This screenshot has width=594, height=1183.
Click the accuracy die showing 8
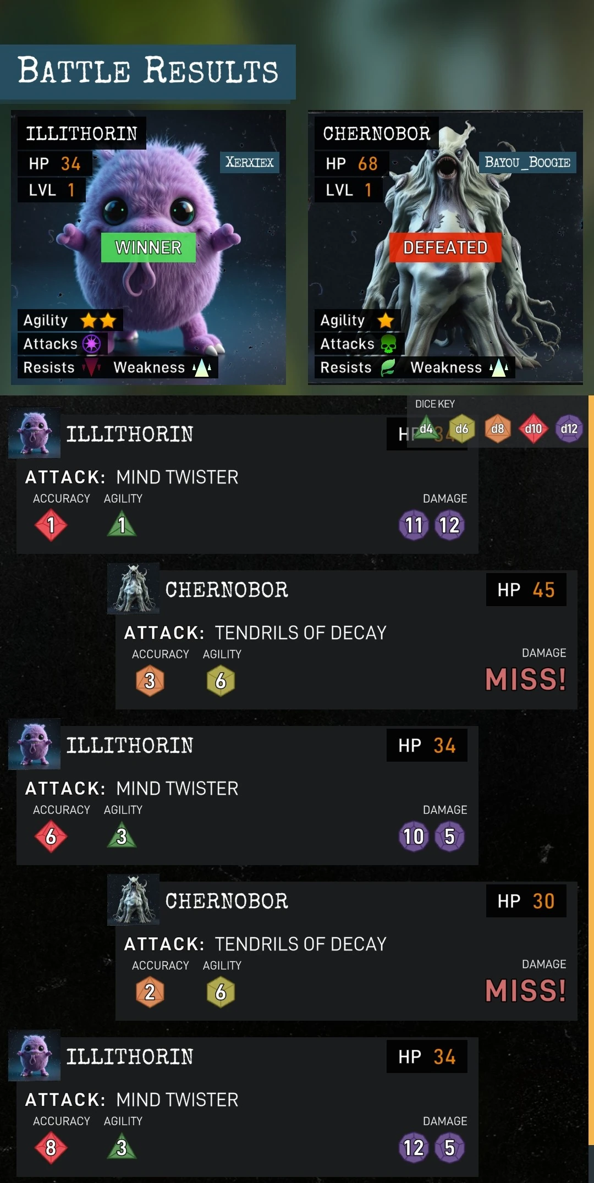click(51, 1148)
